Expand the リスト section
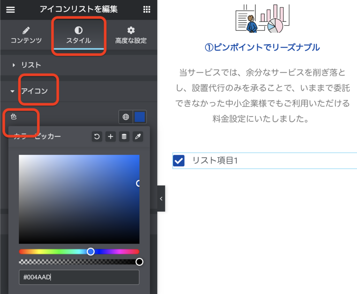This screenshot has height=294, width=357. coord(78,65)
